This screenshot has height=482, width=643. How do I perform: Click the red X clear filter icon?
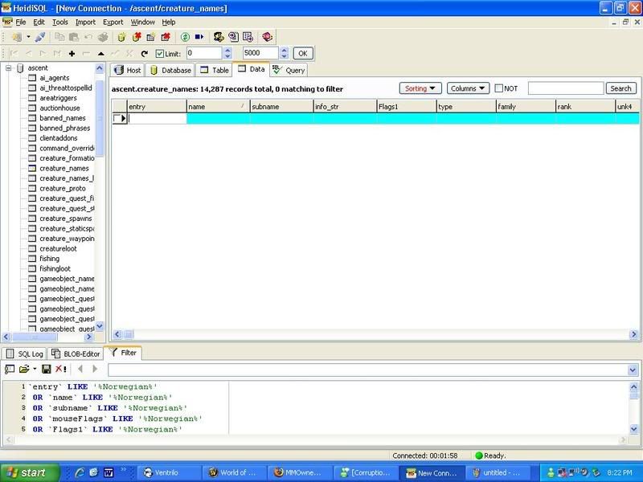(61, 370)
